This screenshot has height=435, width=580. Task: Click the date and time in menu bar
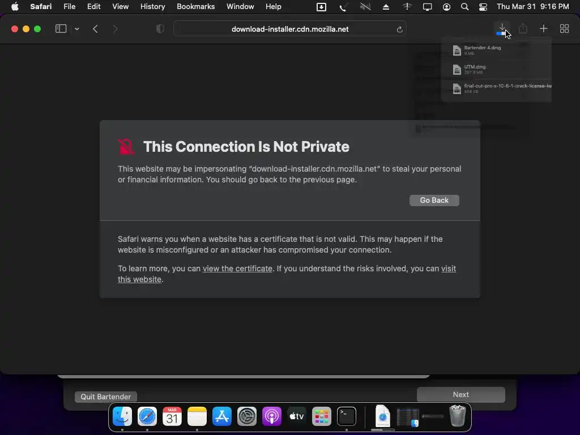(532, 7)
